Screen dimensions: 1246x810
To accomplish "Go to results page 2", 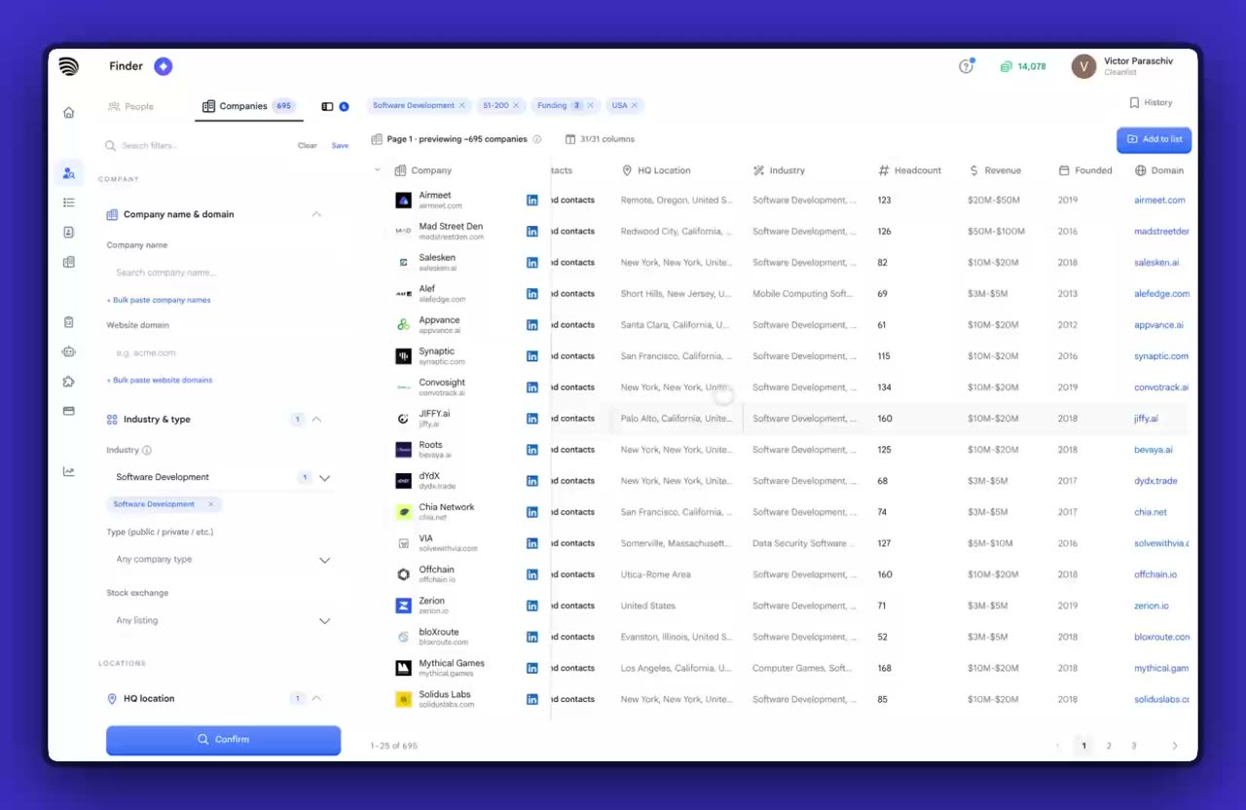I will [x=1109, y=746].
